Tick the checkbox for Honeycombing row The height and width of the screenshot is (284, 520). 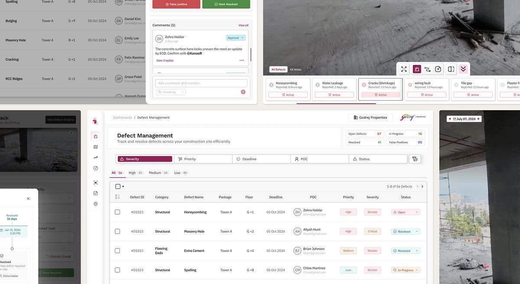(x=117, y=212)
